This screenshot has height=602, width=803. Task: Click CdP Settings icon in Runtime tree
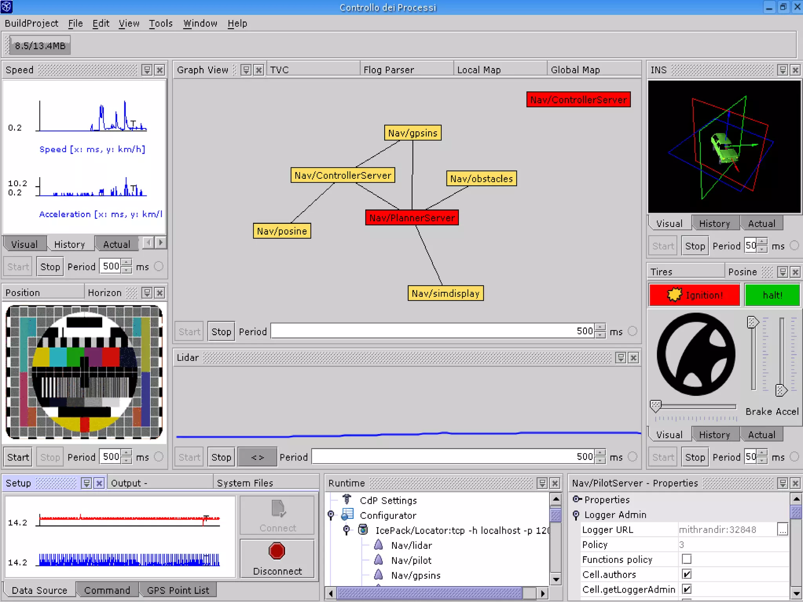pos(347,500)
